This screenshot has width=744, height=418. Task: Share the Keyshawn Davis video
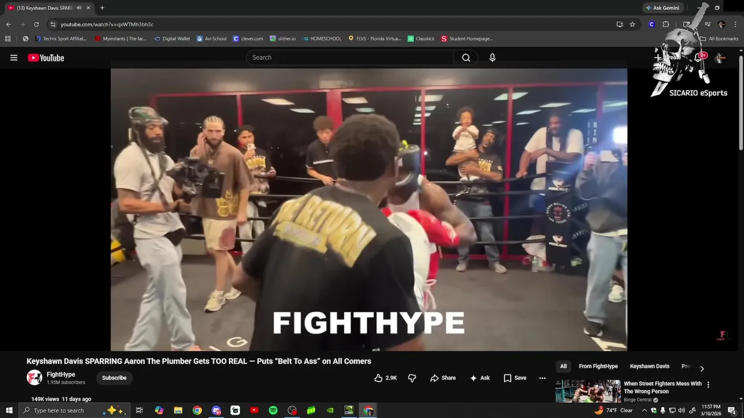(x=443, y=378)
